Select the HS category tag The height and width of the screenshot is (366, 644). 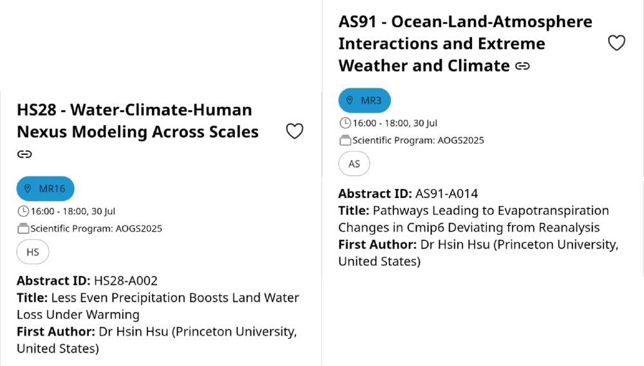(x=33, y=252)
